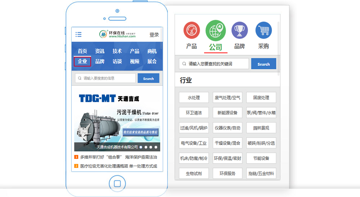Image resolution: width=360 pixels, height=197 pixels.
Task: Open 访谈 in phone navigation
Action: (x=117, y=61)
